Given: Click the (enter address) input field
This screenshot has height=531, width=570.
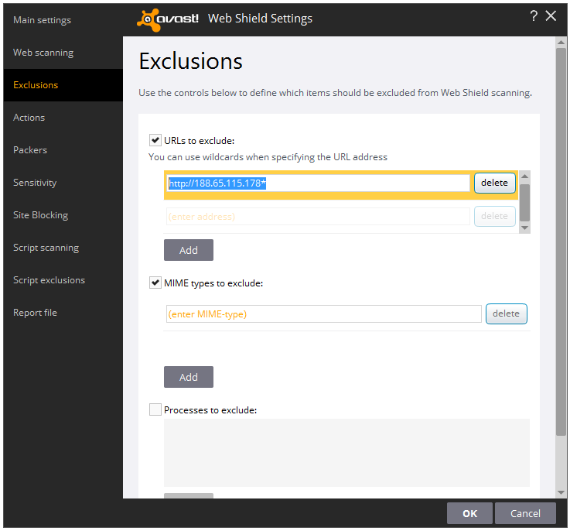Looking at the screenshot, I should [318, 217].
